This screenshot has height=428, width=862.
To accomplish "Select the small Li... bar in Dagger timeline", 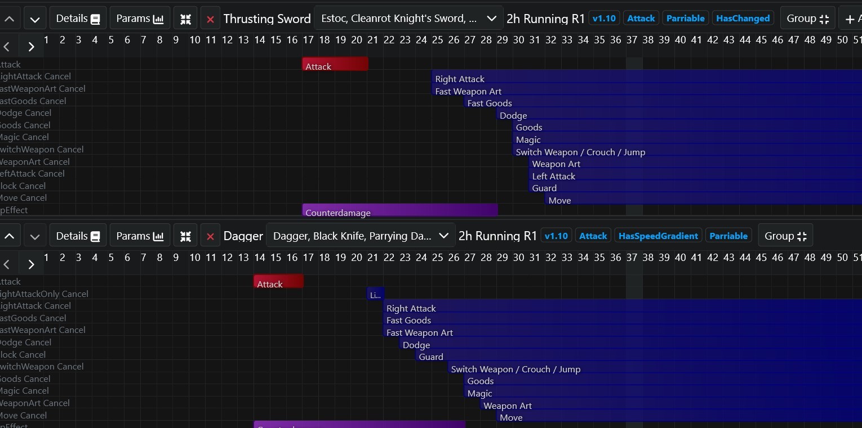I will pyautogui.click(x=376, y=294).
